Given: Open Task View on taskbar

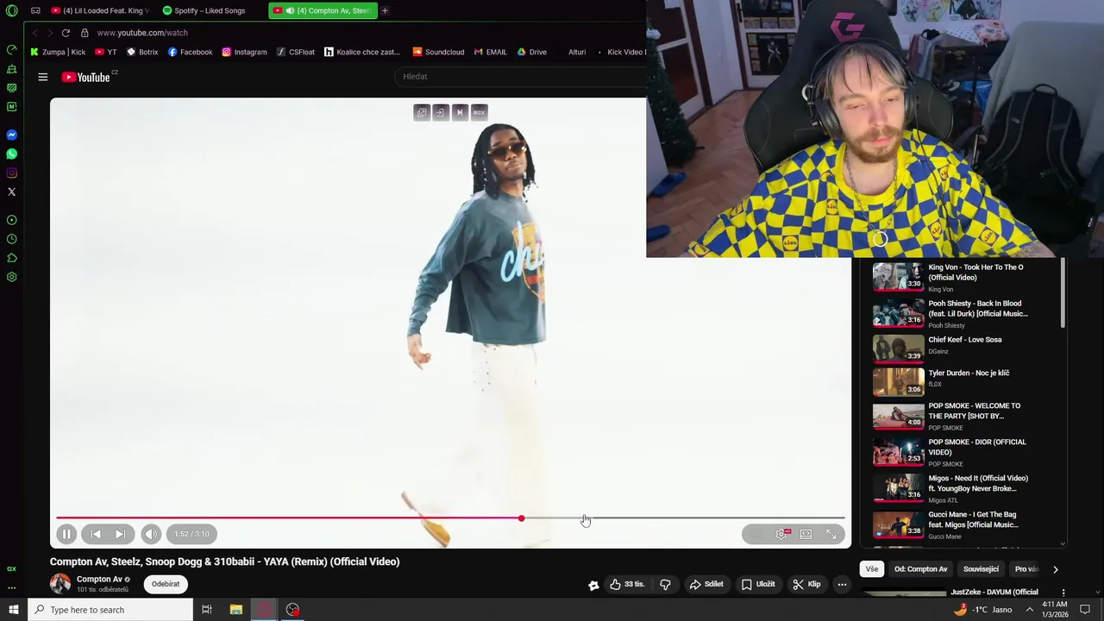Looking at the screenshot, I should [x=206, y=610].
